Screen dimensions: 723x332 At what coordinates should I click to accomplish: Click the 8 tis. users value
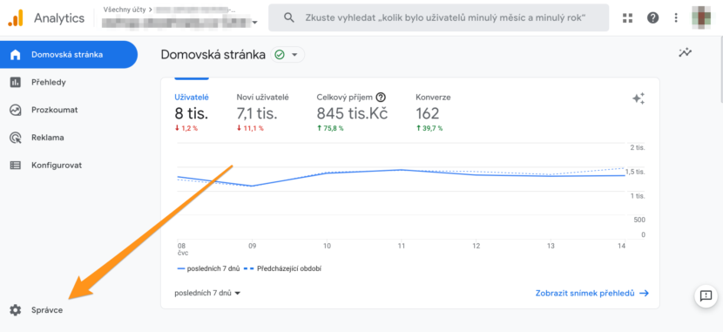(192, 113)
